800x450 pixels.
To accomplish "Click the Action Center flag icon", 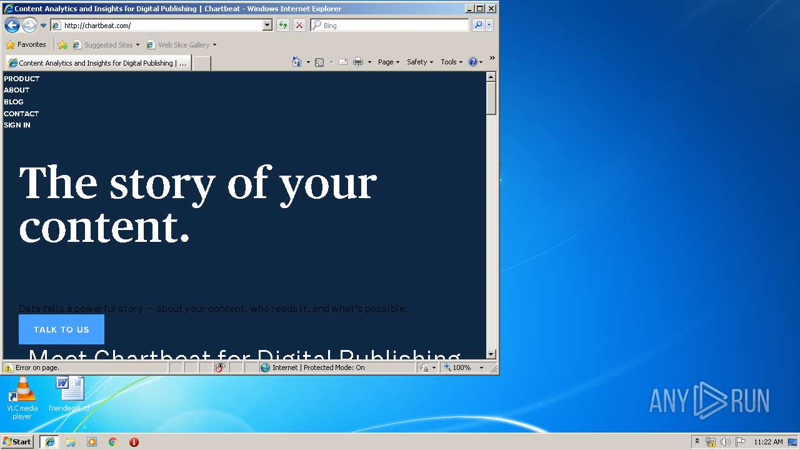I will click(x=741, y=442).
